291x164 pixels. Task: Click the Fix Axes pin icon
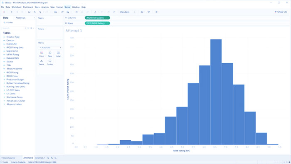click(114, 12)
